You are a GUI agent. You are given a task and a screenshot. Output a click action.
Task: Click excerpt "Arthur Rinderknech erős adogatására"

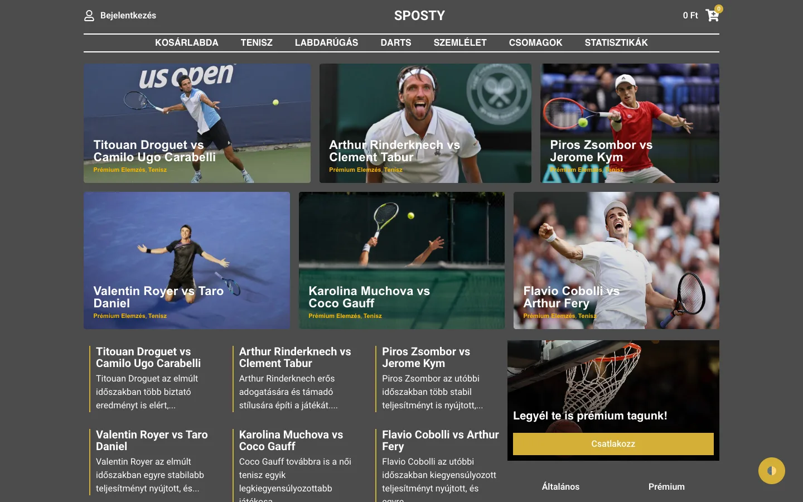point(288,392)
